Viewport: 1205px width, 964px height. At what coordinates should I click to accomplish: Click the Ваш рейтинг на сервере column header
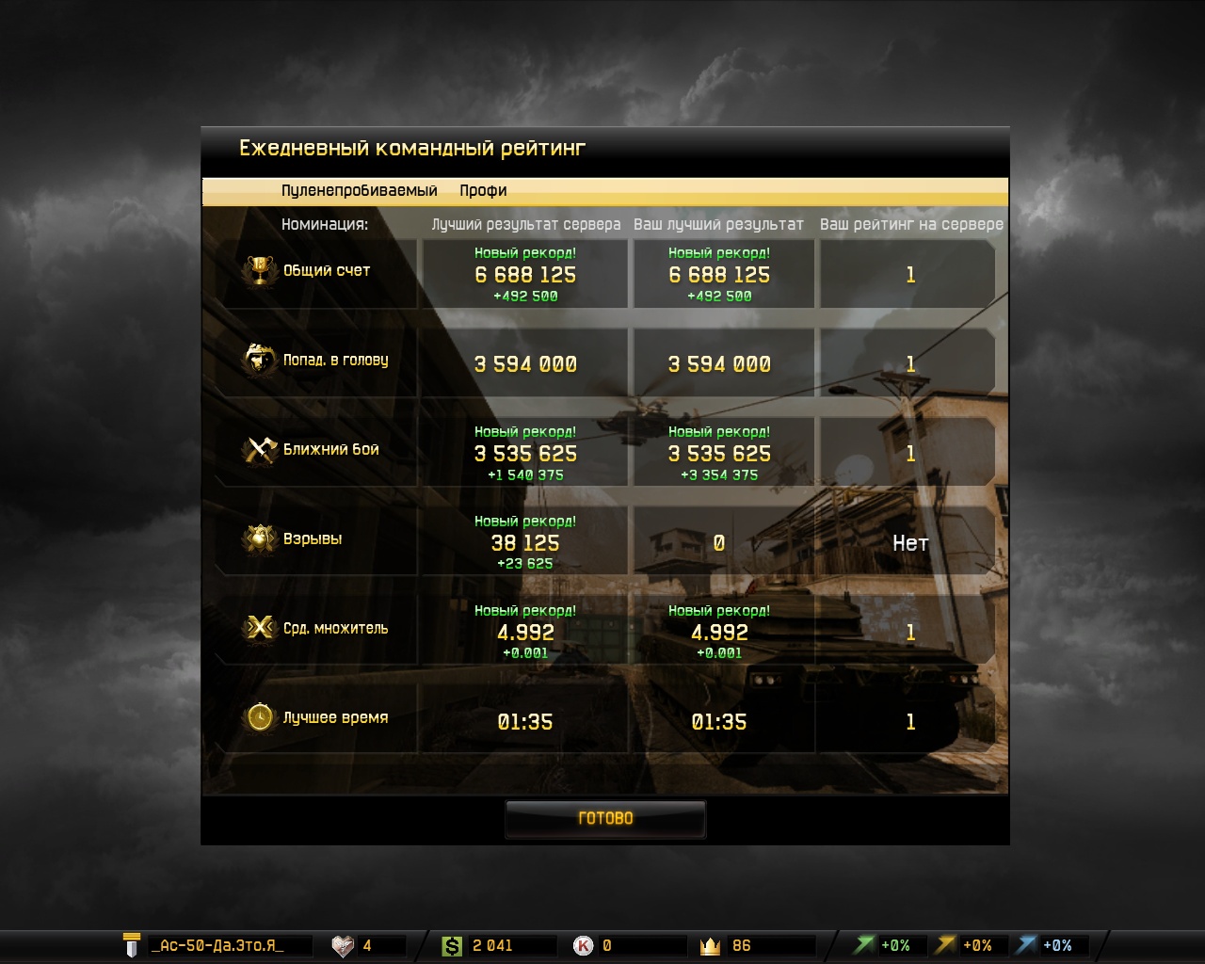tap(911, 224)
